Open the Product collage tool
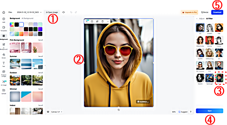The width and height of the screenshot is (227, 125). [4, 73]
